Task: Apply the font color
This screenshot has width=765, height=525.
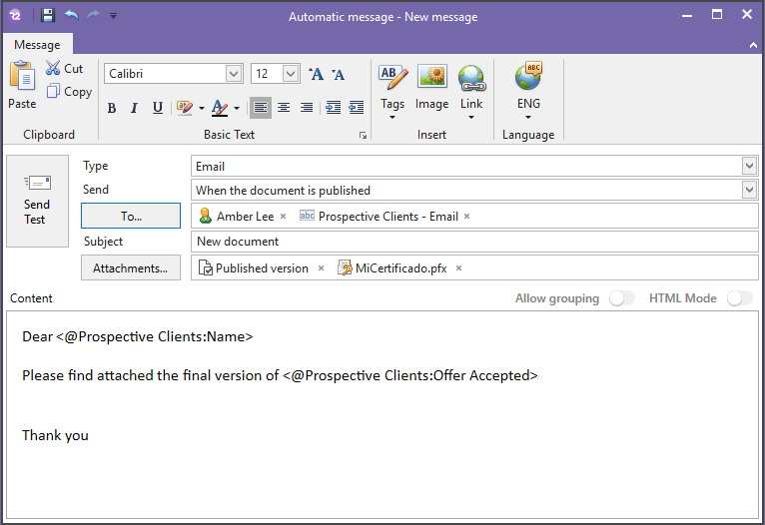Action: [x=220, y=108]
